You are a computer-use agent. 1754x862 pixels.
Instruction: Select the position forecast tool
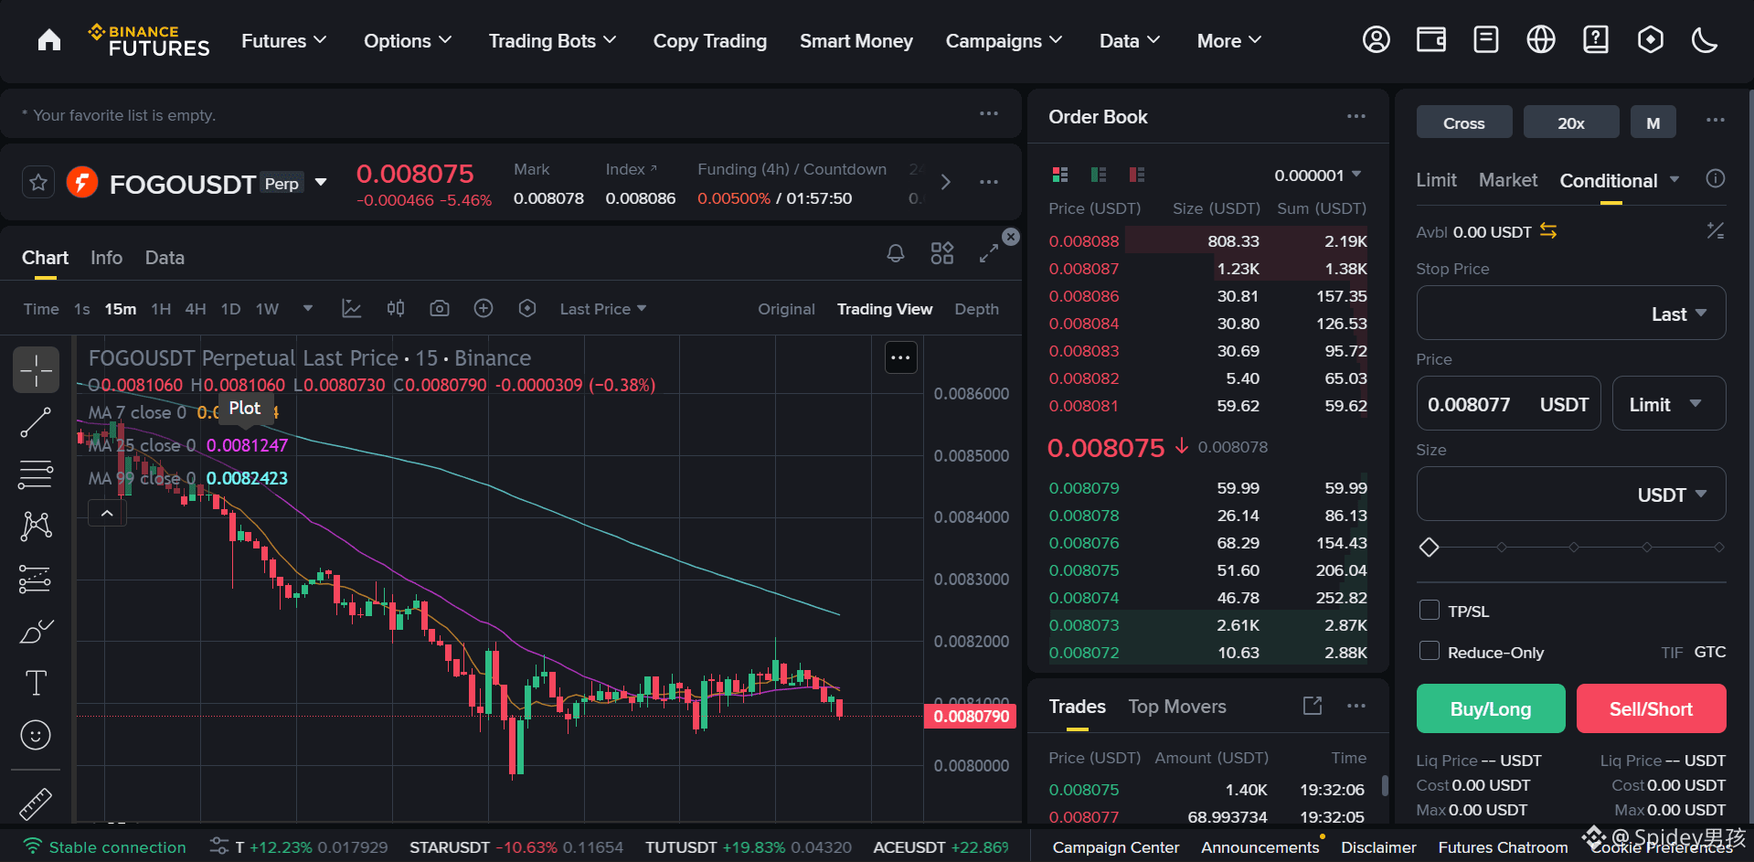pyautogui.click(x=37, y=579)
